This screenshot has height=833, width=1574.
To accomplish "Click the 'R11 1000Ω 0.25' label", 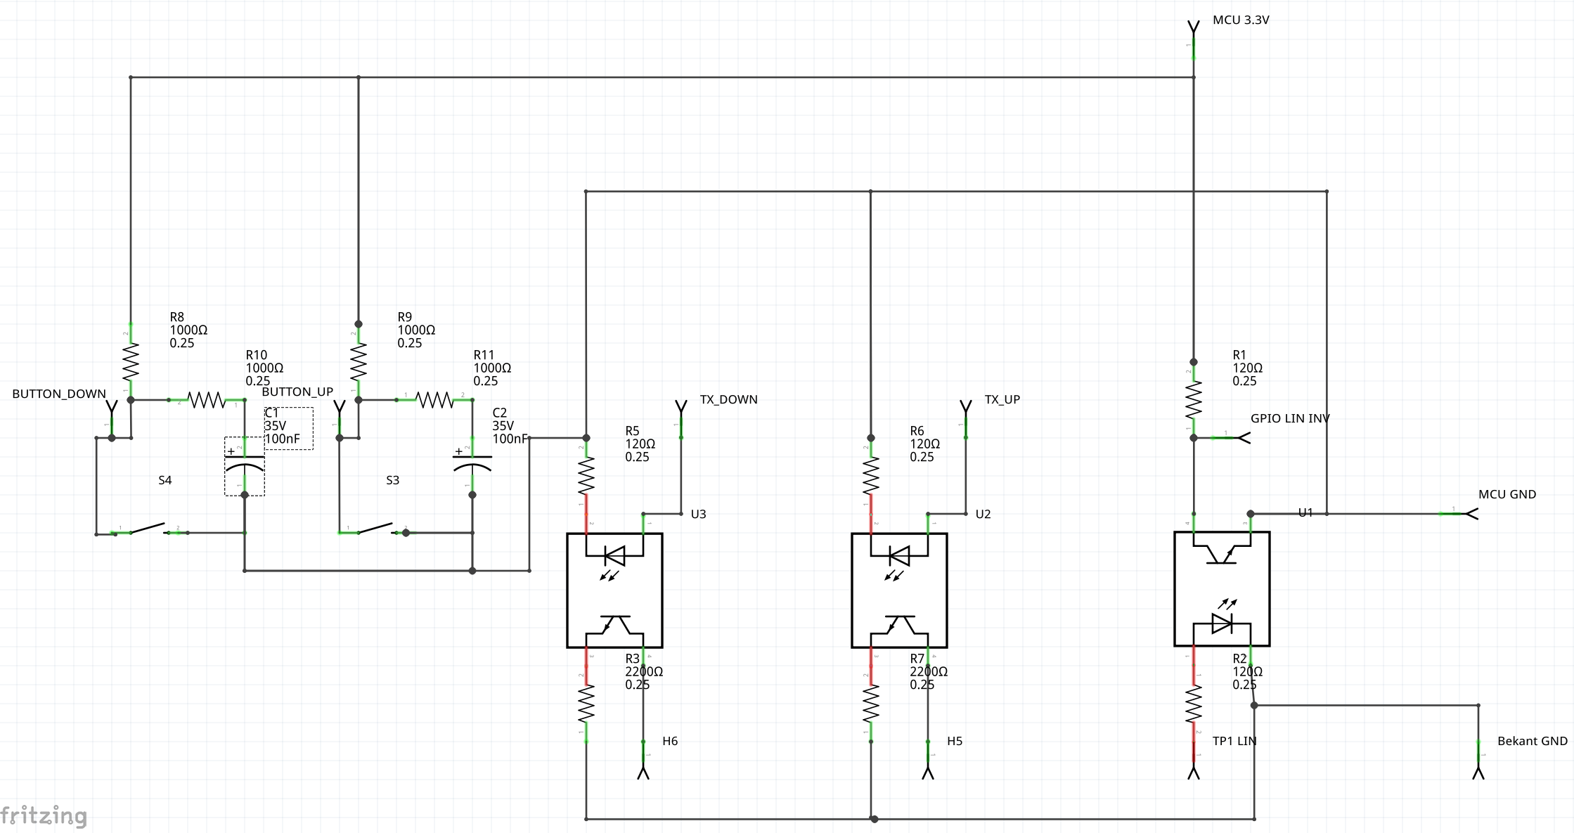I will coord(492,368).
